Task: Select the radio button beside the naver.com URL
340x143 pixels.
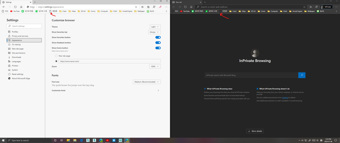Action: (x=56, y=61)
